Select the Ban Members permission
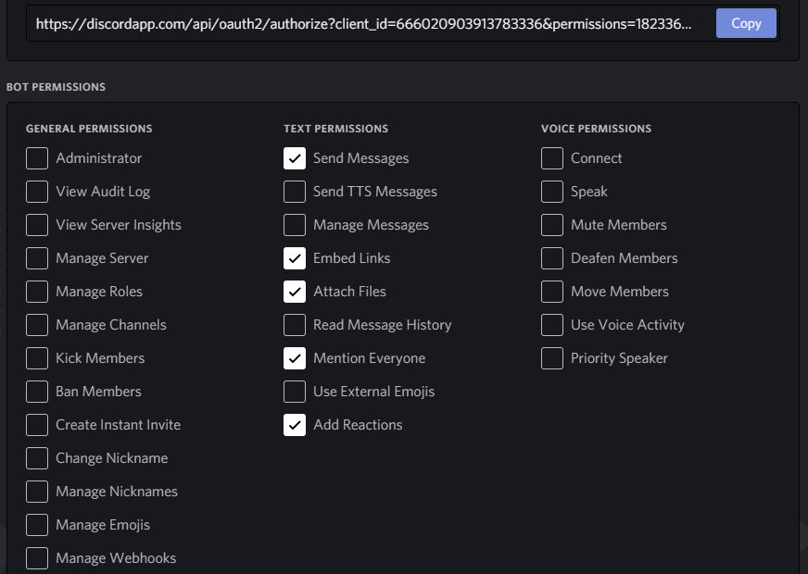Viewport: 808px width, 574px height. pos(37,392)
